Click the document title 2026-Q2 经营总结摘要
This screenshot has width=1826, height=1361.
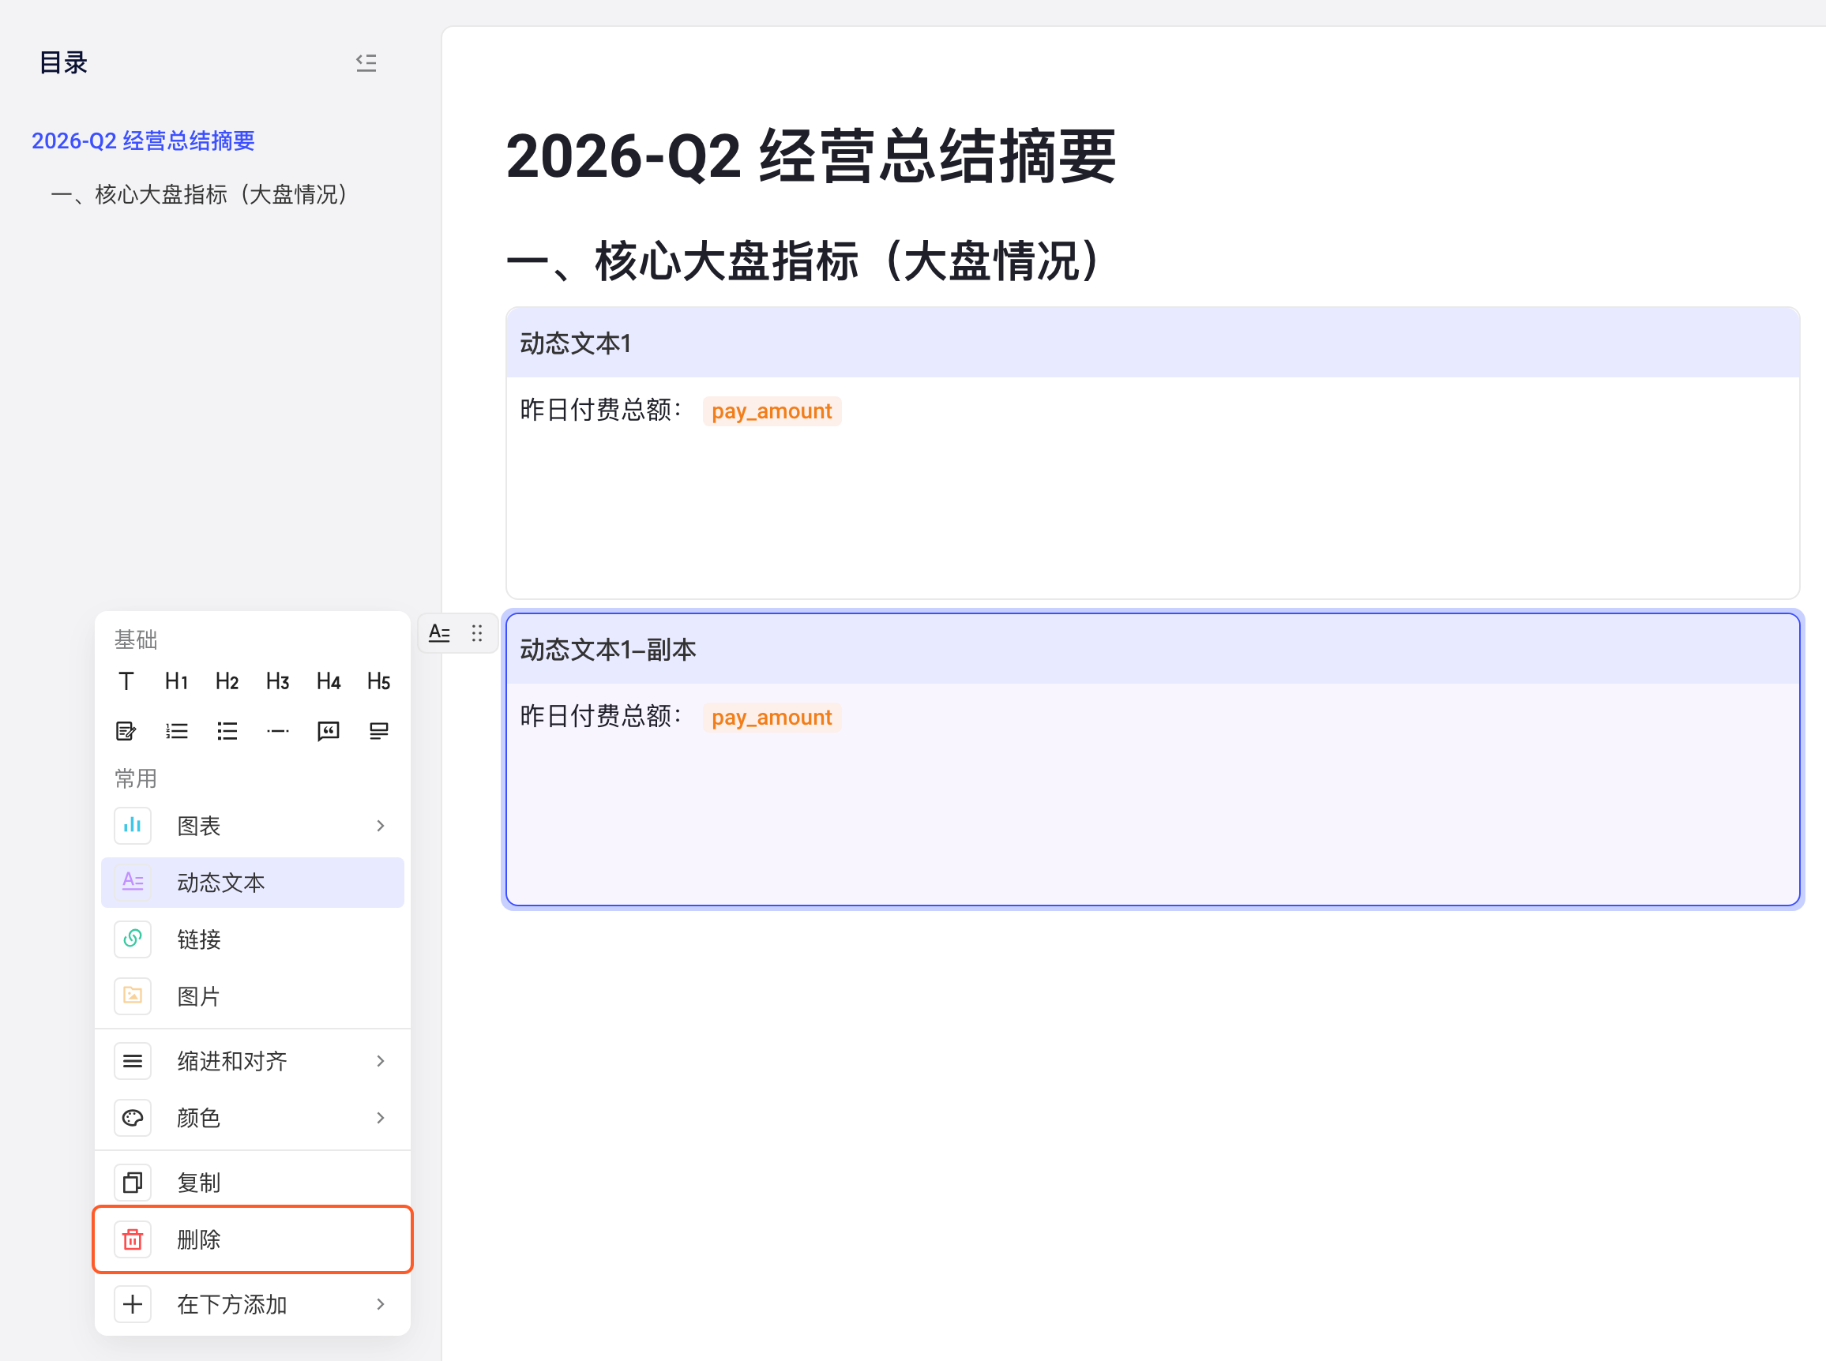811,156
